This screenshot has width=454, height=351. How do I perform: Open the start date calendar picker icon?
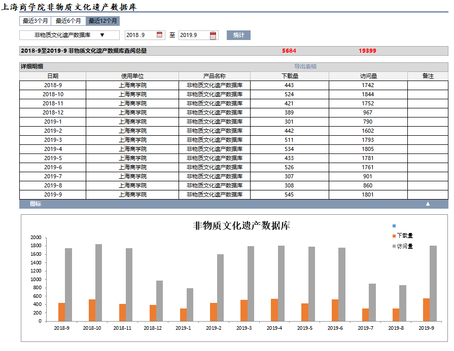coord(159,35)
